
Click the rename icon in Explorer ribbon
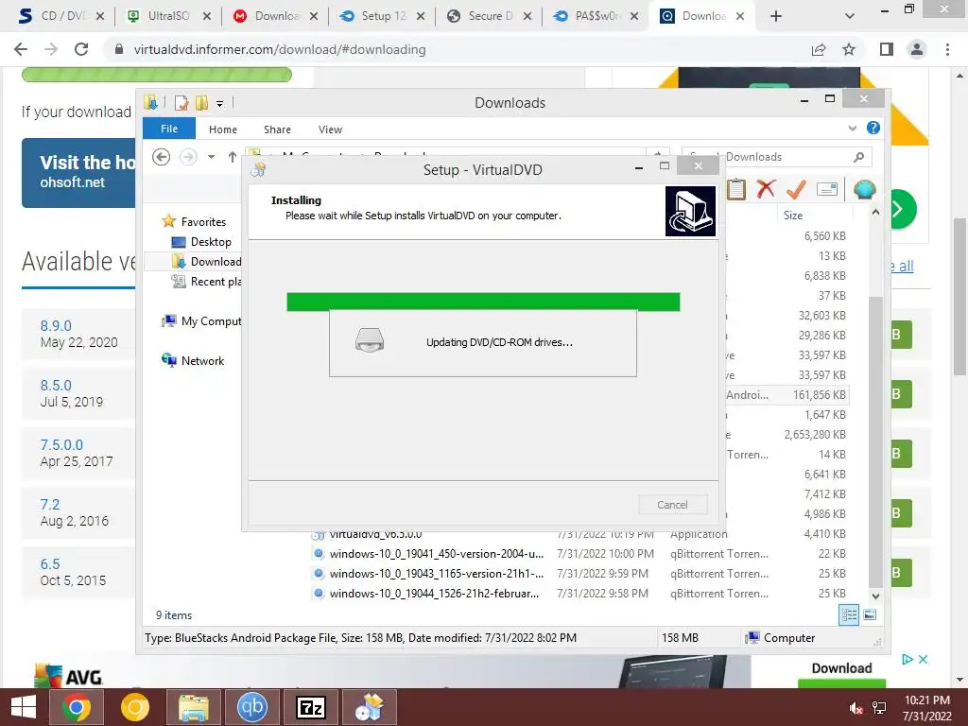click(826, 189)
